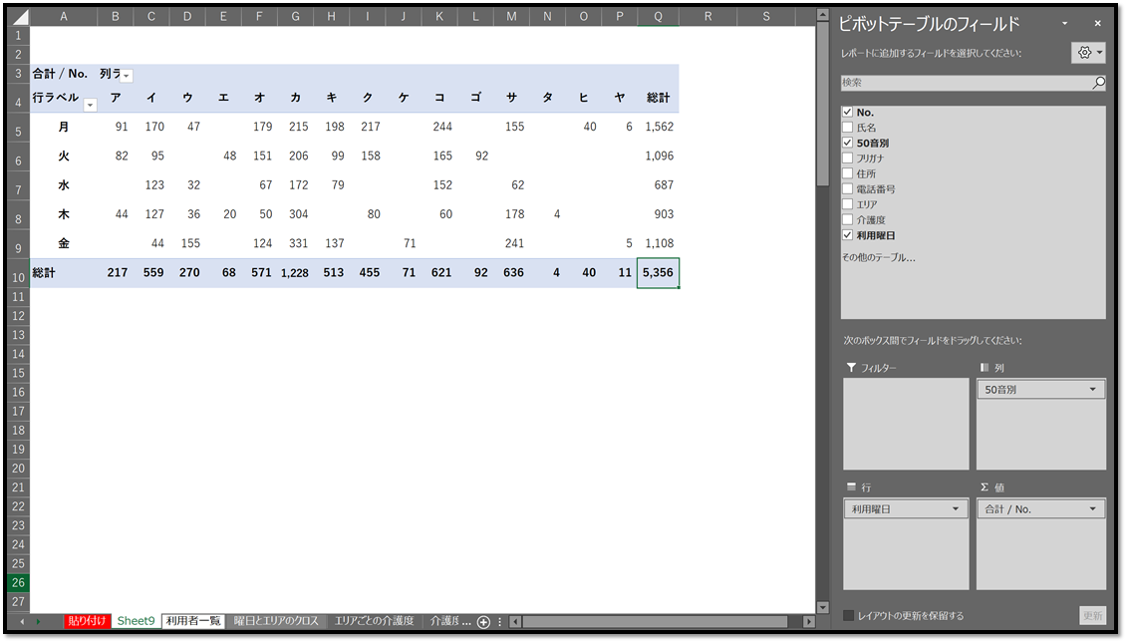This screenshot has width=1127, height=643.
Task: Select the 金 row label cell
Action: pyautogui.click(x=63, y=244)
